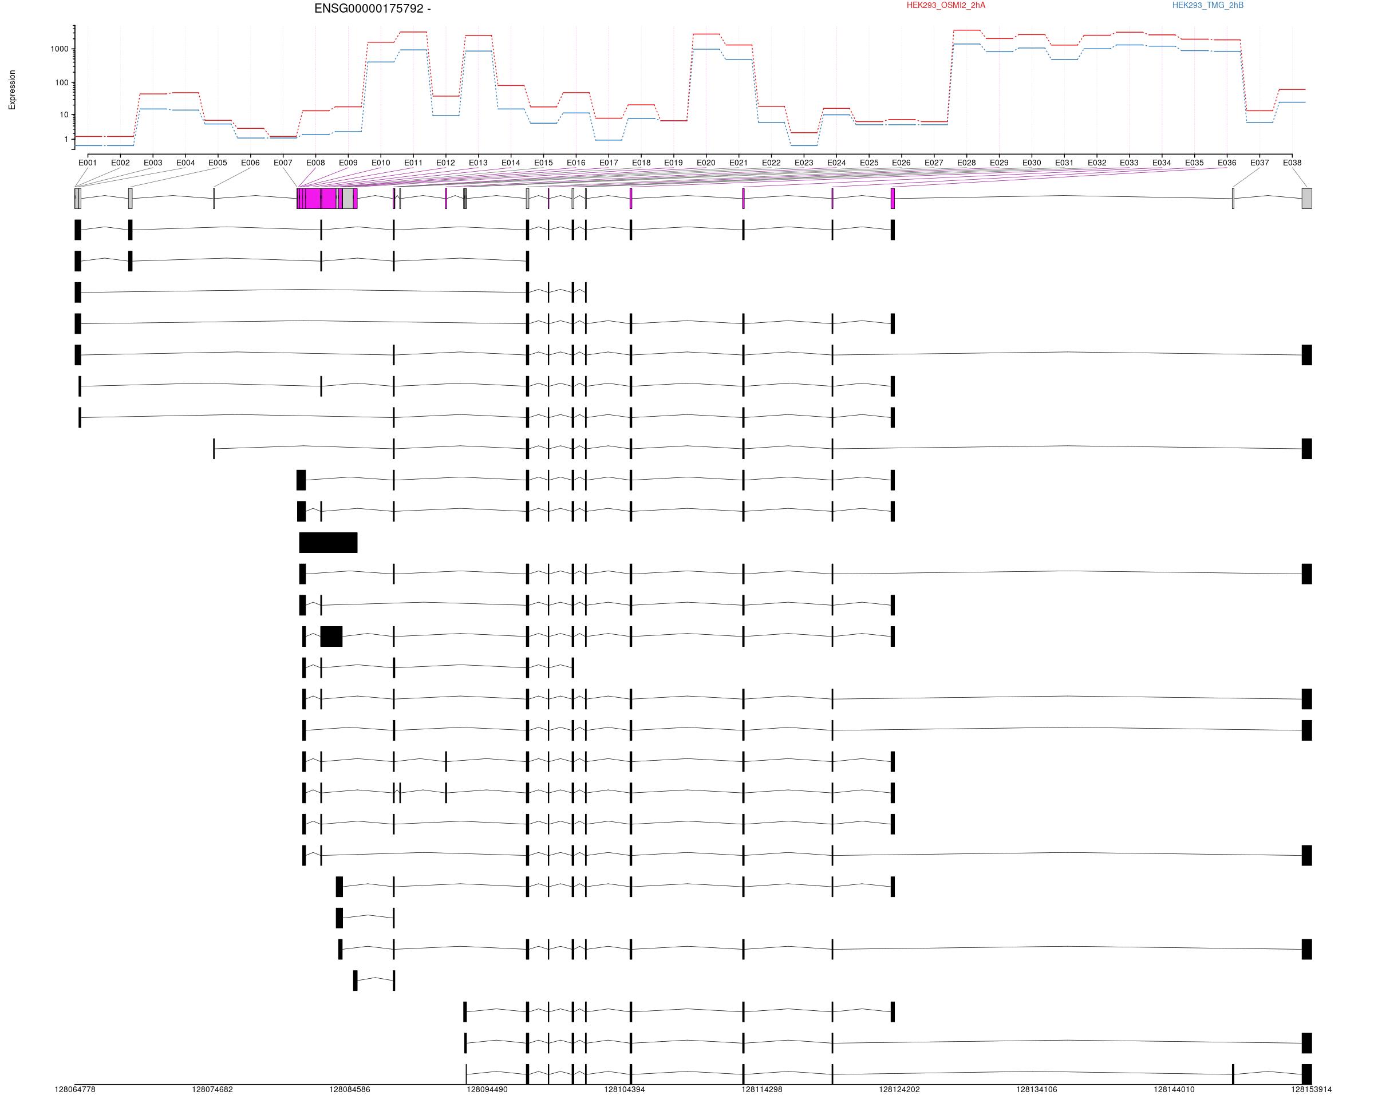This screenshot has height=1099, width=1374.
Task: Click exon label E035
Action: tap(1194, 163)
